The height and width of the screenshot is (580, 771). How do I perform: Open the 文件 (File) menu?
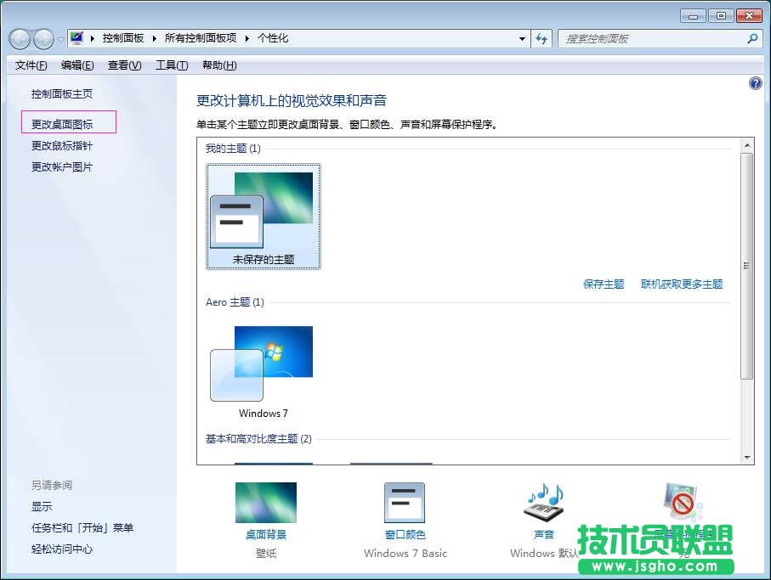click(30, 65)
